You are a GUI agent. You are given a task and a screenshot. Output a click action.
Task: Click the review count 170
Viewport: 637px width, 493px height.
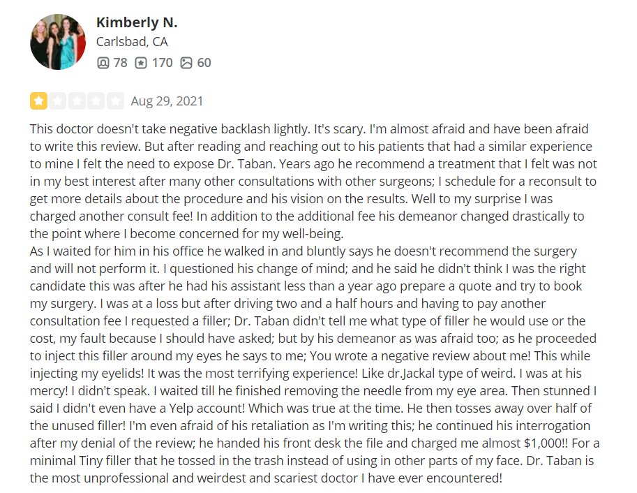point(162,63)
